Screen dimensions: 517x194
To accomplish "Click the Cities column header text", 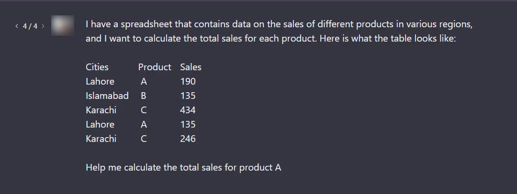I will (x=97, y=67).
